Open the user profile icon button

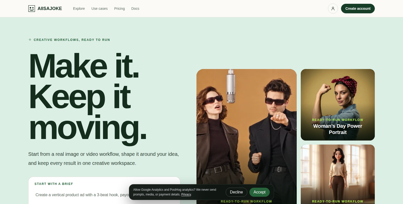[333, 9]
